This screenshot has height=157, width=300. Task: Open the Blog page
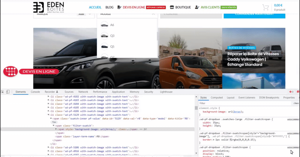click(109, 7)
